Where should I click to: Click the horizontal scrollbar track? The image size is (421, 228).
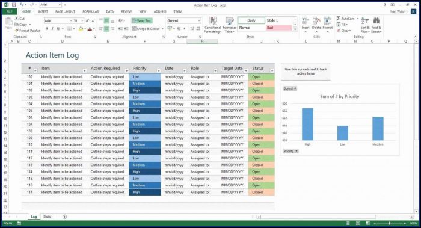coord(334,217)
